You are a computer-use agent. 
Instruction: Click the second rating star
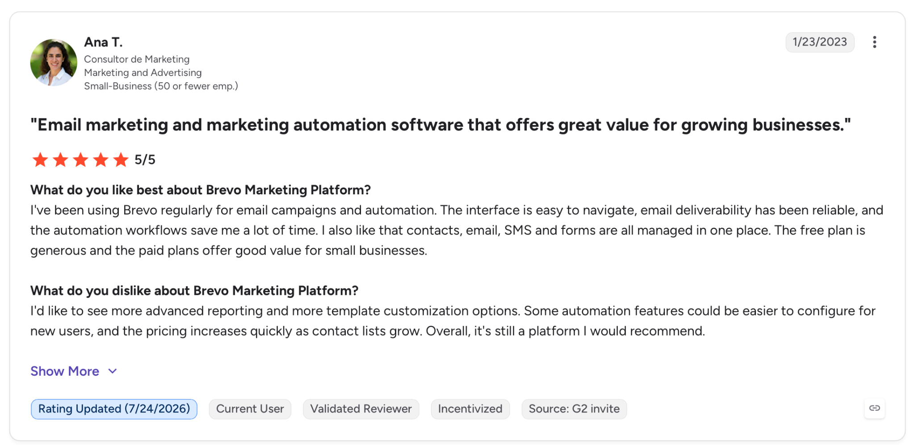[x=60, y=160]
